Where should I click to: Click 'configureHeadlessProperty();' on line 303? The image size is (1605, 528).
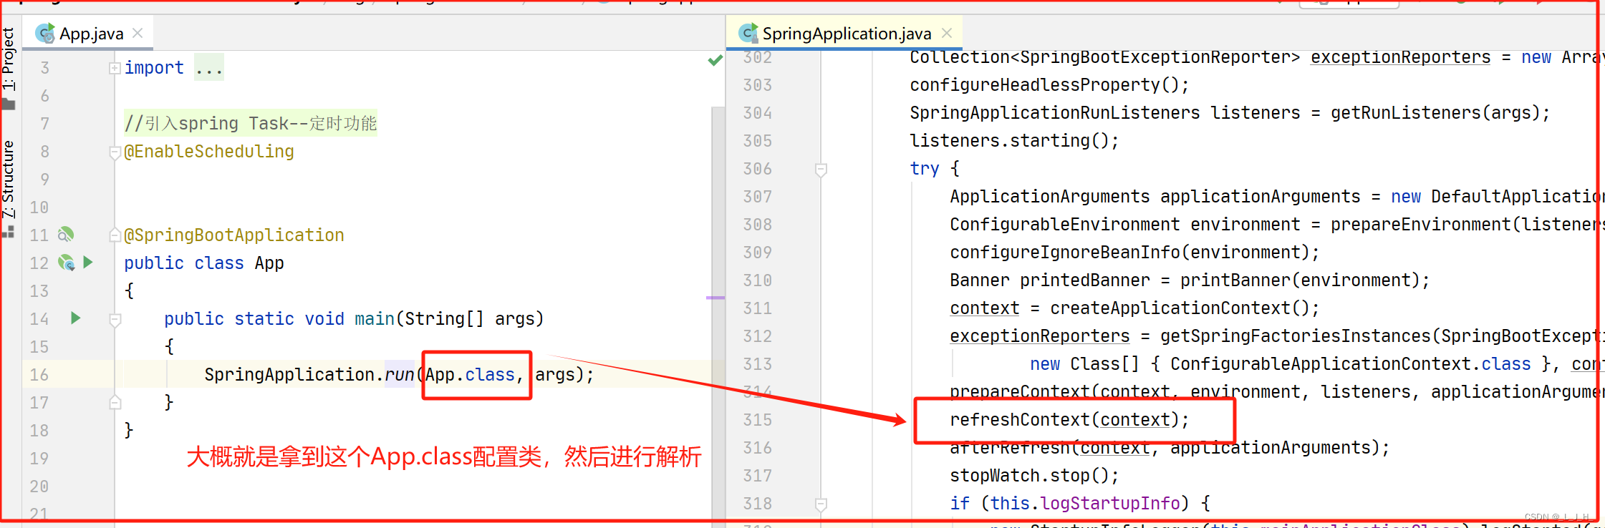(x=1050, y=85)
